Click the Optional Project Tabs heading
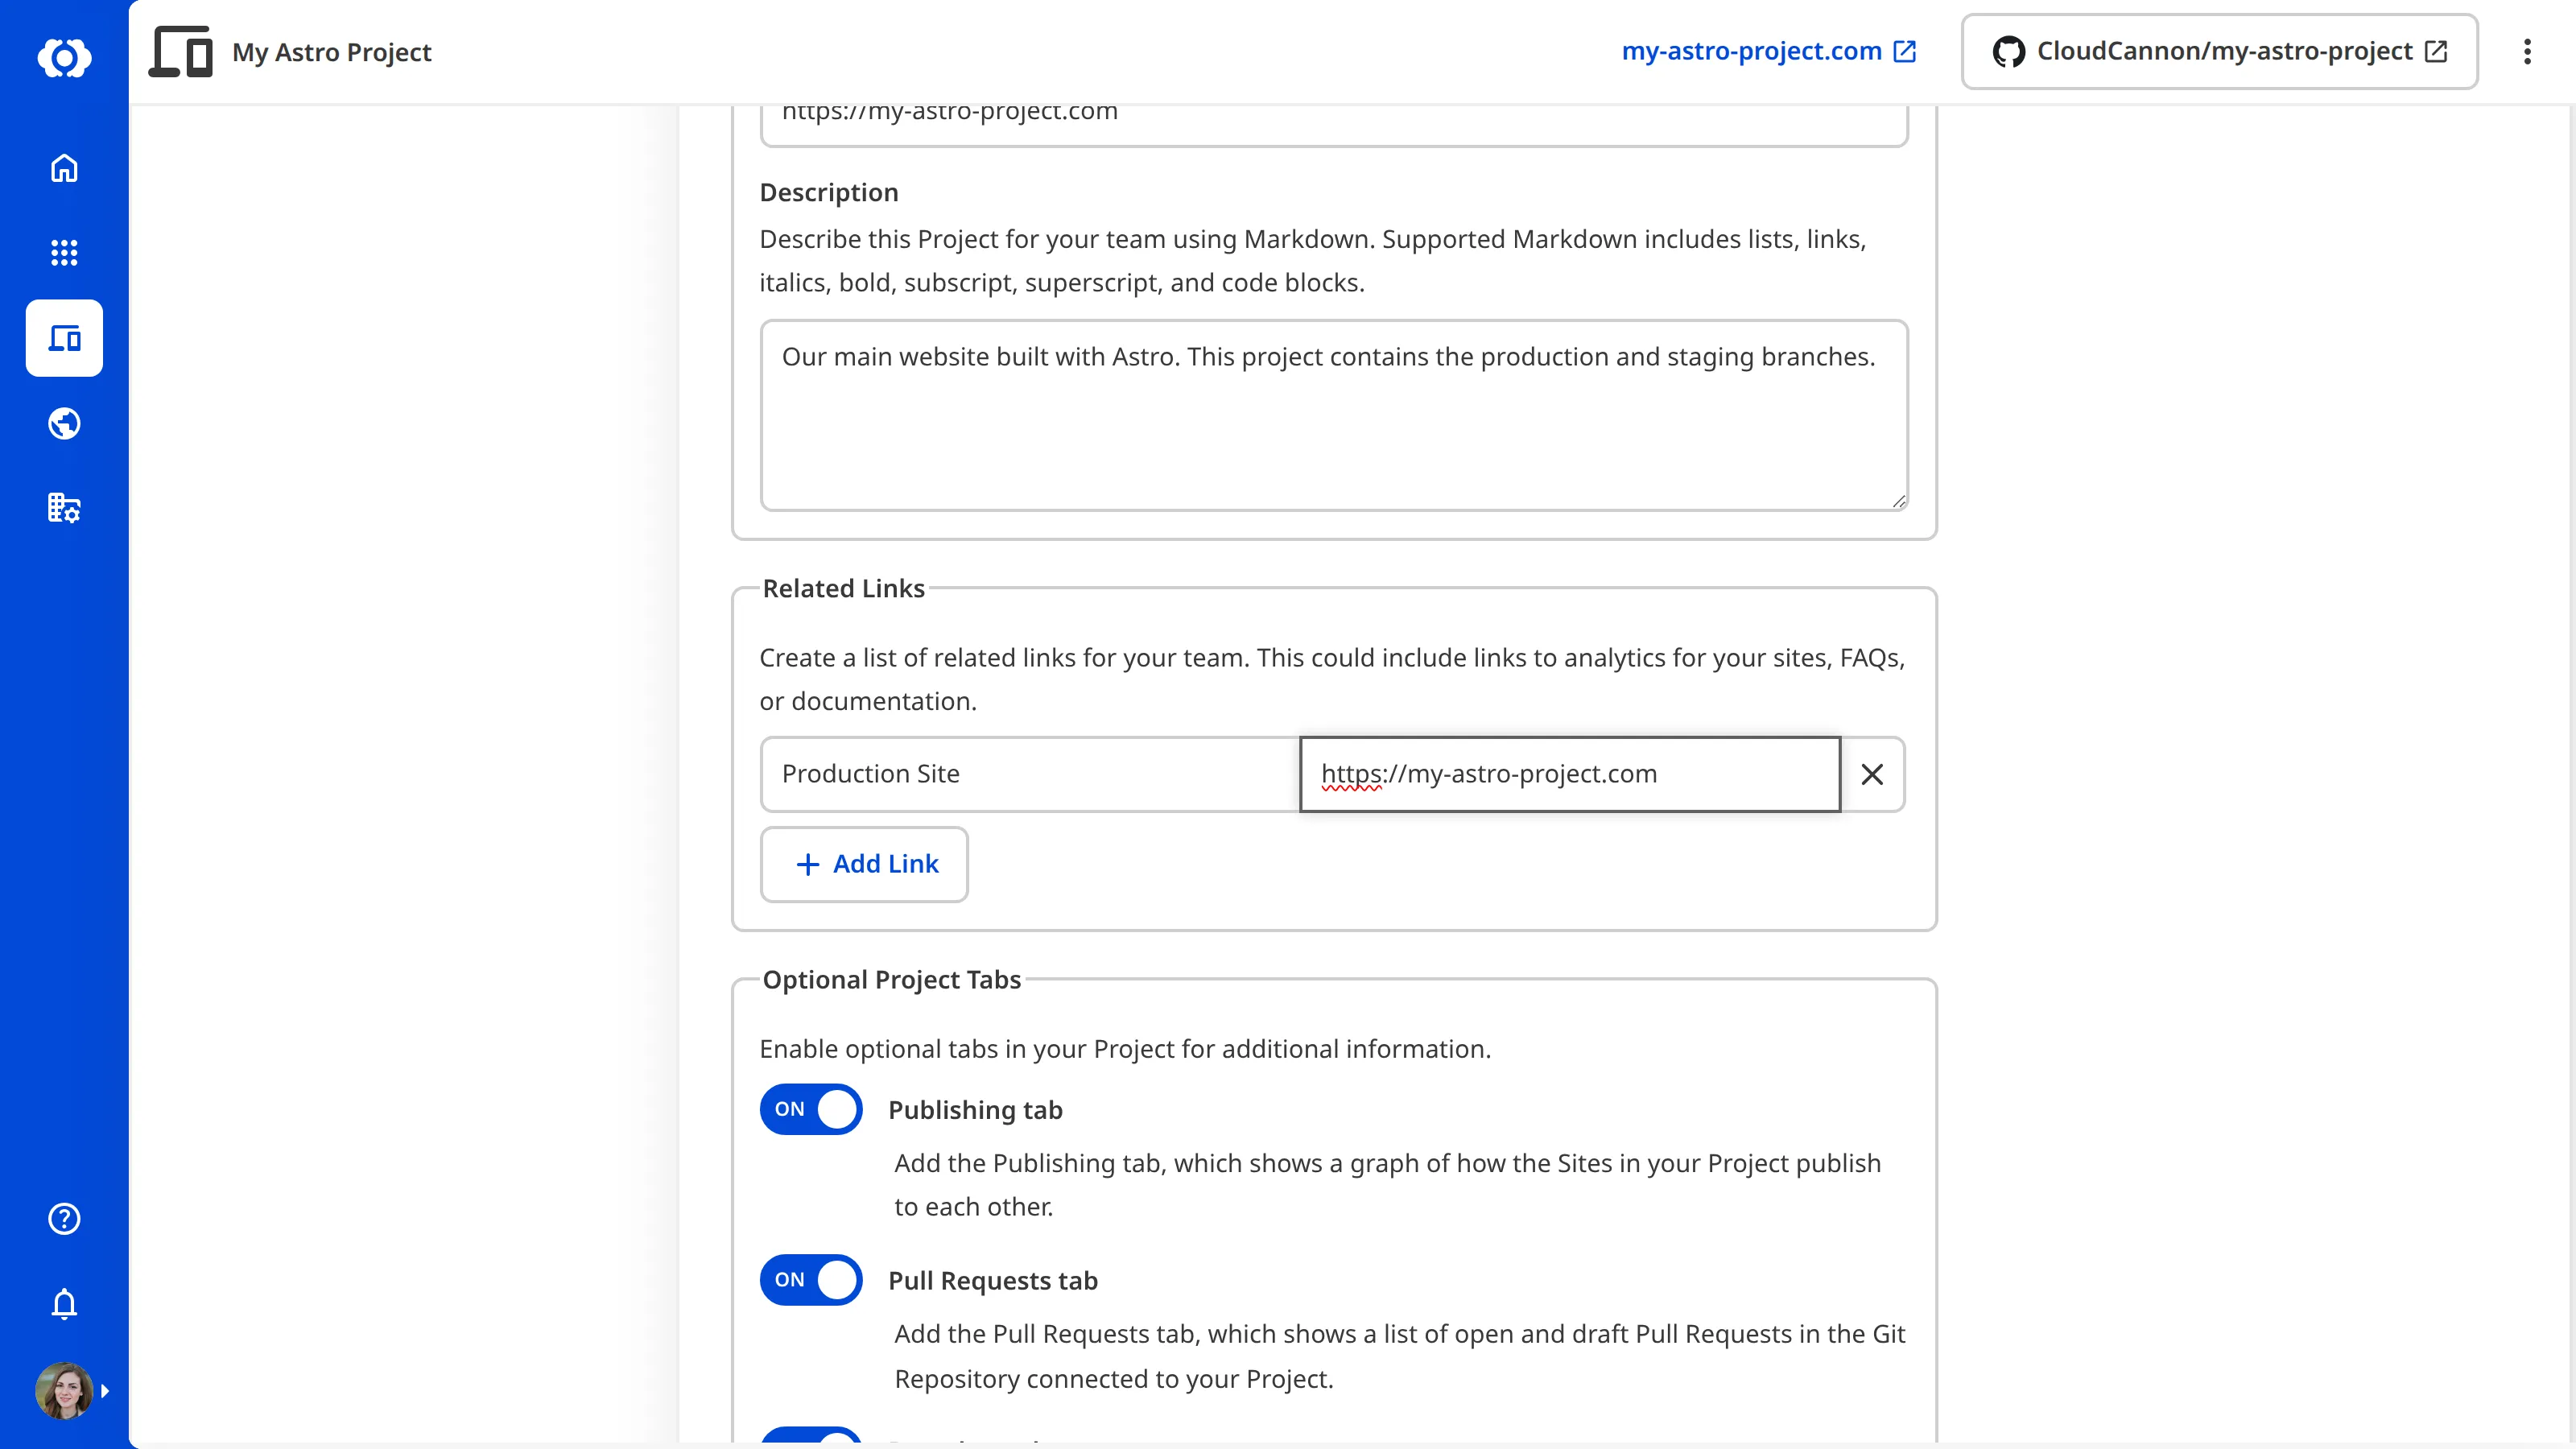This screenshot has width=2576, height=1449. (x=891, y=979)
